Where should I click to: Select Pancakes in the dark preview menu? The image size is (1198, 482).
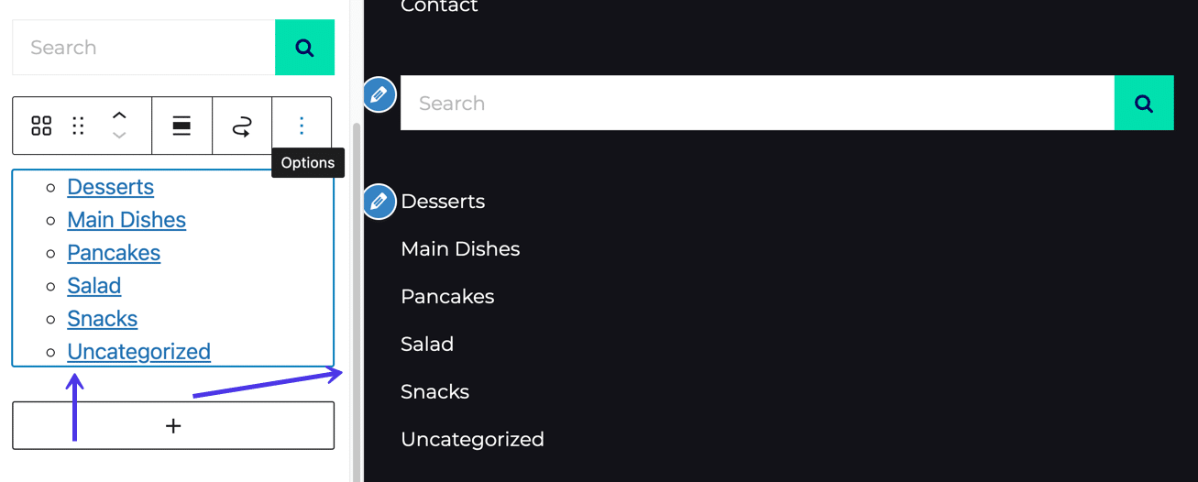coord(447,297)
